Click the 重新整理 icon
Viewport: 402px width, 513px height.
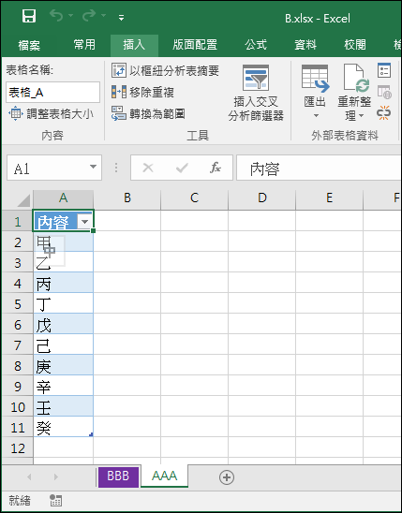coord(355,79)
